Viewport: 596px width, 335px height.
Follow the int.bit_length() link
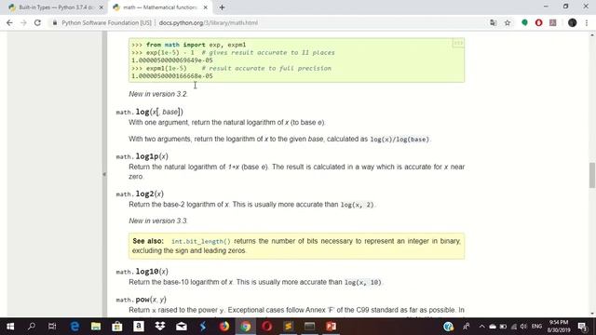[x=201, y=241]
